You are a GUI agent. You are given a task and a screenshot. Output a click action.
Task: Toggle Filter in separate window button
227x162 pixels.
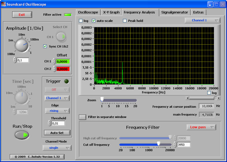tap(82, 117)
